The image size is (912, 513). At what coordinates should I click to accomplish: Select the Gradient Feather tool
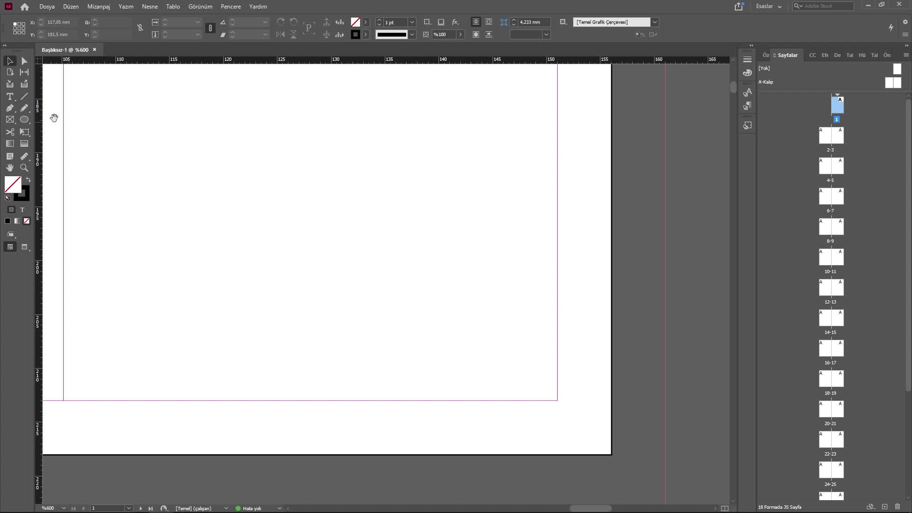pos(24,143)
